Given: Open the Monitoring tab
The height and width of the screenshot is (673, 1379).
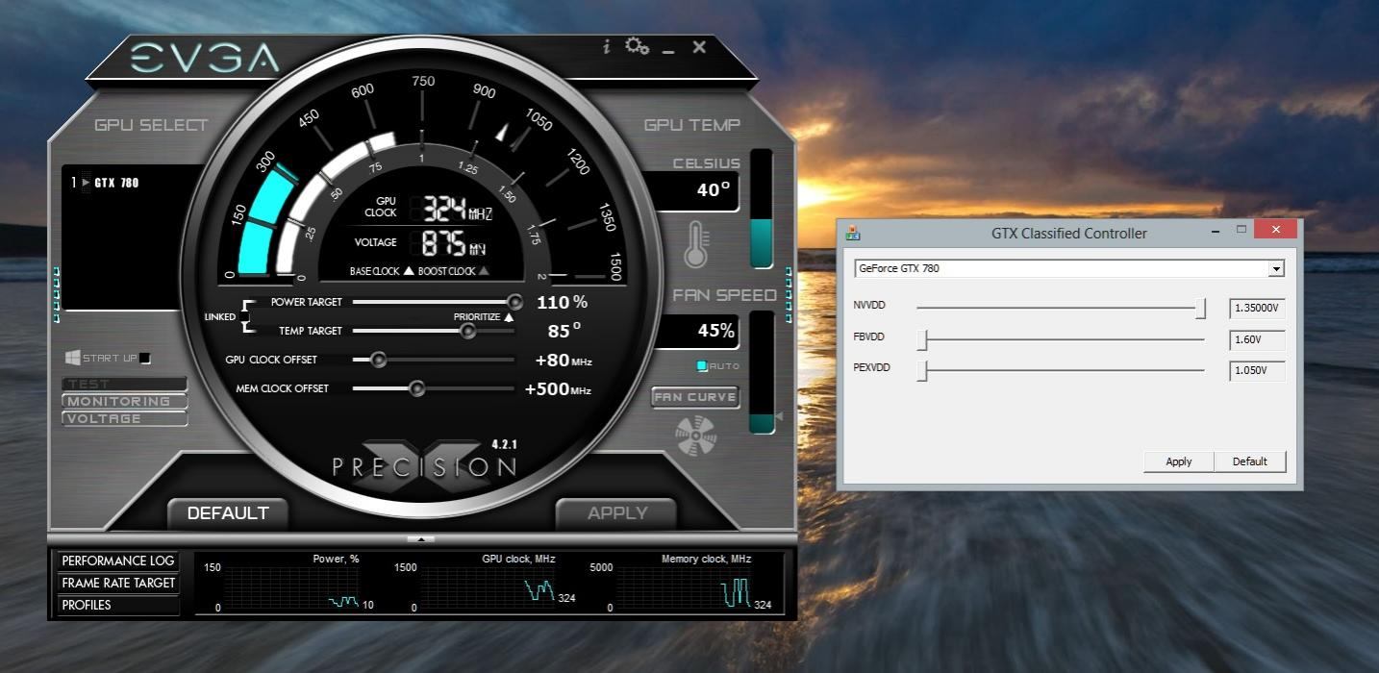Looking at the screenshot, I should click(x=124, y=401).
